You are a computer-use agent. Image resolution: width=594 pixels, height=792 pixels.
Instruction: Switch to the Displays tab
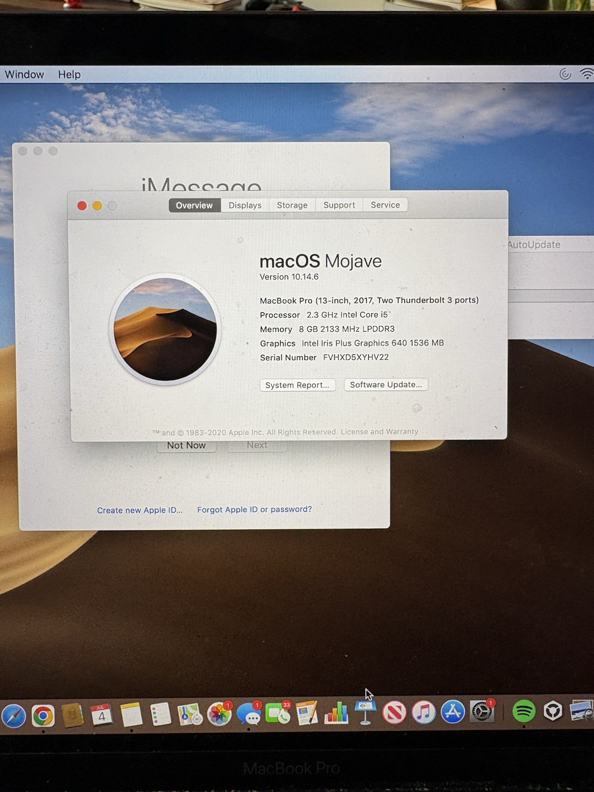pos(245,205)
